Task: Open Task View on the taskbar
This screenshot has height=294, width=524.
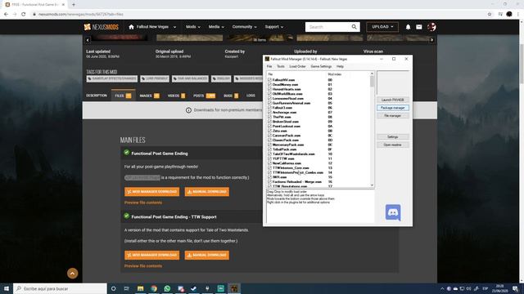Action: tap(127, 288)
